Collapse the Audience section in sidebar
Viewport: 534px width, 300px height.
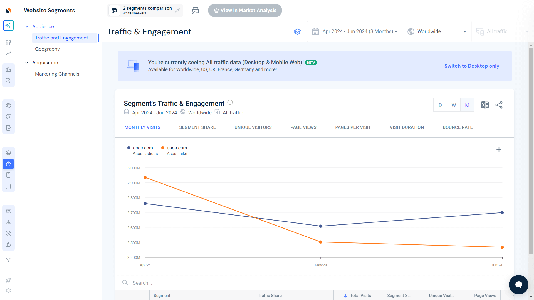pos(27,26)
